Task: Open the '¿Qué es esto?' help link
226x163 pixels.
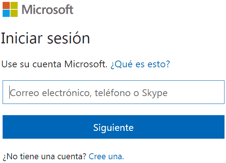Action: [x=140, y=64]
